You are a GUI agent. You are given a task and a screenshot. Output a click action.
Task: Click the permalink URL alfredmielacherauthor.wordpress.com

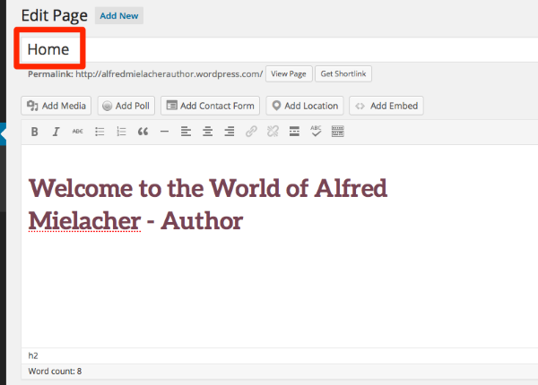pyautogui.click(x=169, y=74)
